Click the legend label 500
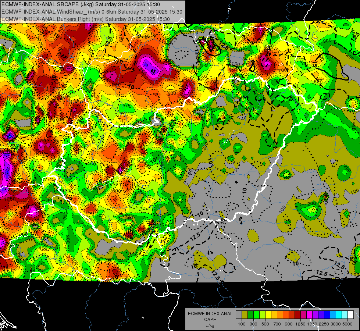The width and height of the screenshot is (360, 331). point(265,324)
